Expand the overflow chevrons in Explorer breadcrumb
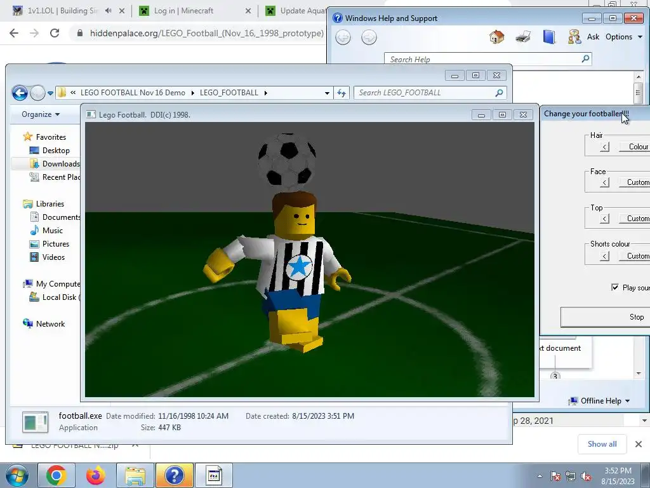Viewport: 650px width, 488px height. pos(73,93)
